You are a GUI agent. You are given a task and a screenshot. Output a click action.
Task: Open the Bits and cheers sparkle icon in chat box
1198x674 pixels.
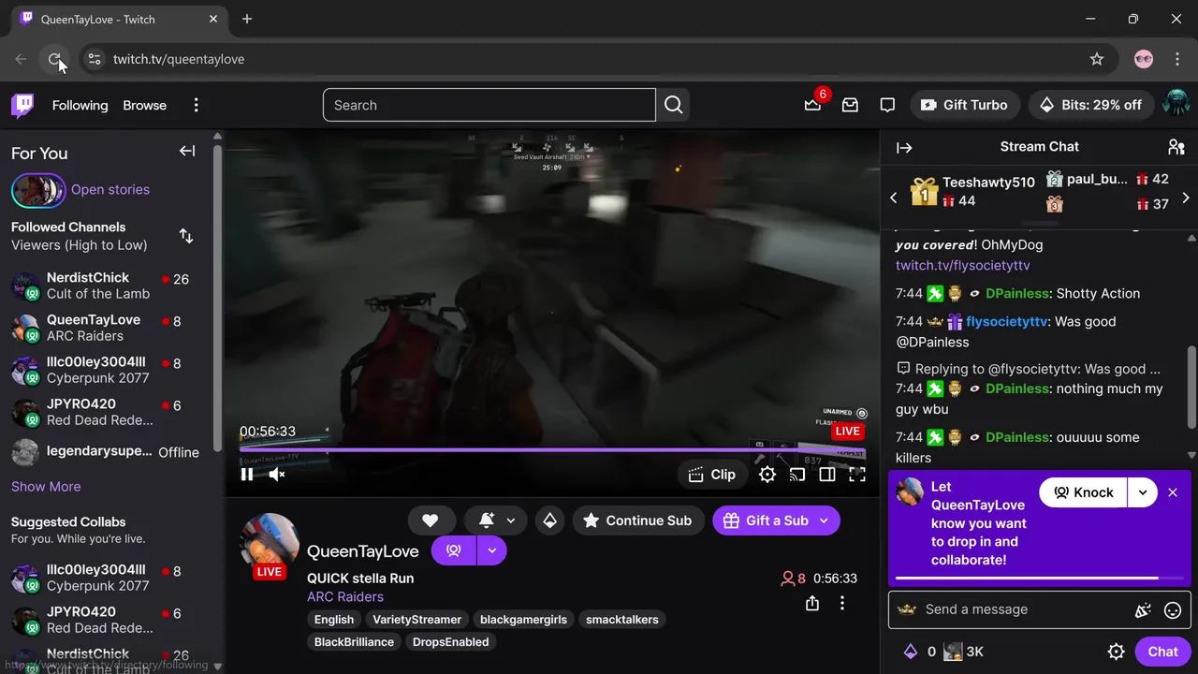pos(1143,610)
